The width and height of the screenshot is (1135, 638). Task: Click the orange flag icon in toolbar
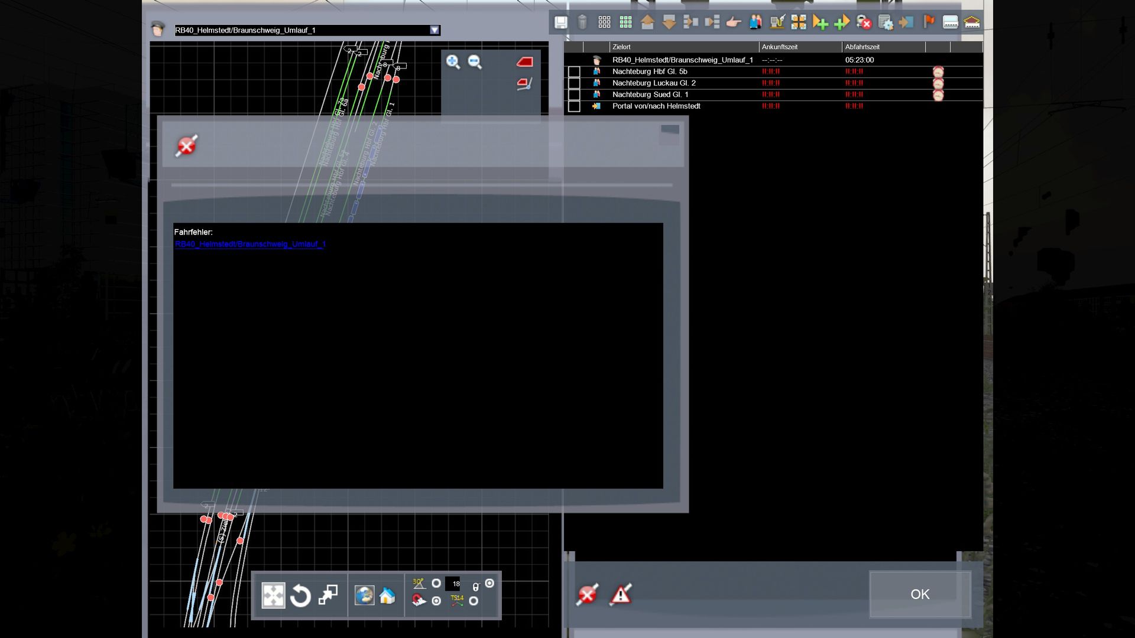pyautogui.click(x=929, y=22)
